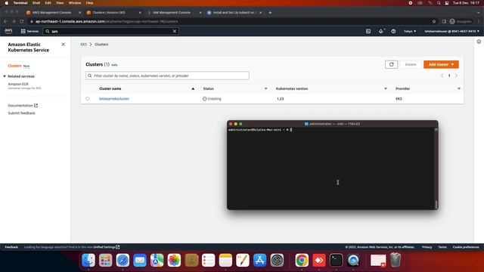Select Clusters in the side navigation
484x272 pixels.
click(x=14, y=66)
